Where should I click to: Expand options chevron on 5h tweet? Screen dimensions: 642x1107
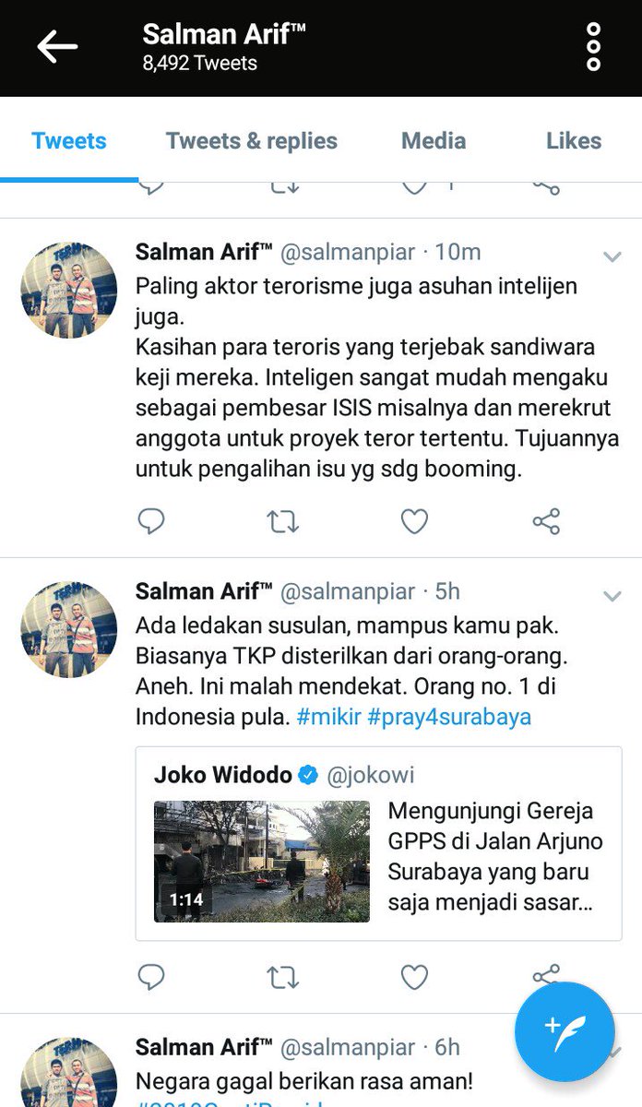pyautogui.click(x=612, y=596)
